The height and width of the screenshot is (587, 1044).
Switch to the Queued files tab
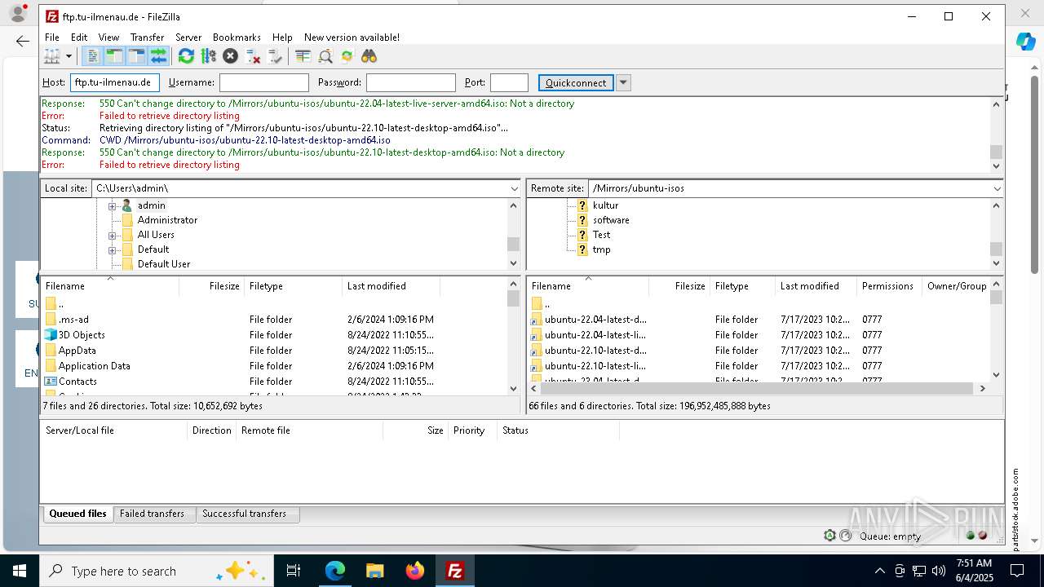pyautogui.click(x=77, y=514)
